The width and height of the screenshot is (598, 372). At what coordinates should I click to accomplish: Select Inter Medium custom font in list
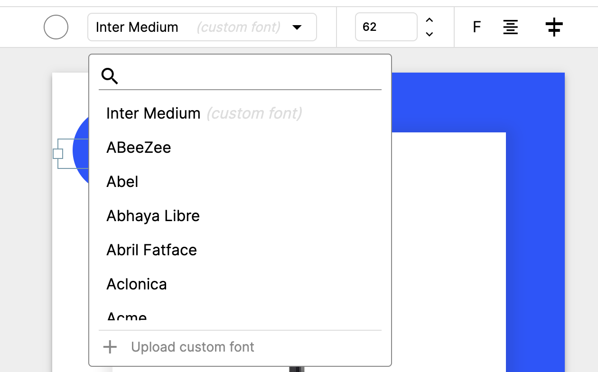click(240, 113)
